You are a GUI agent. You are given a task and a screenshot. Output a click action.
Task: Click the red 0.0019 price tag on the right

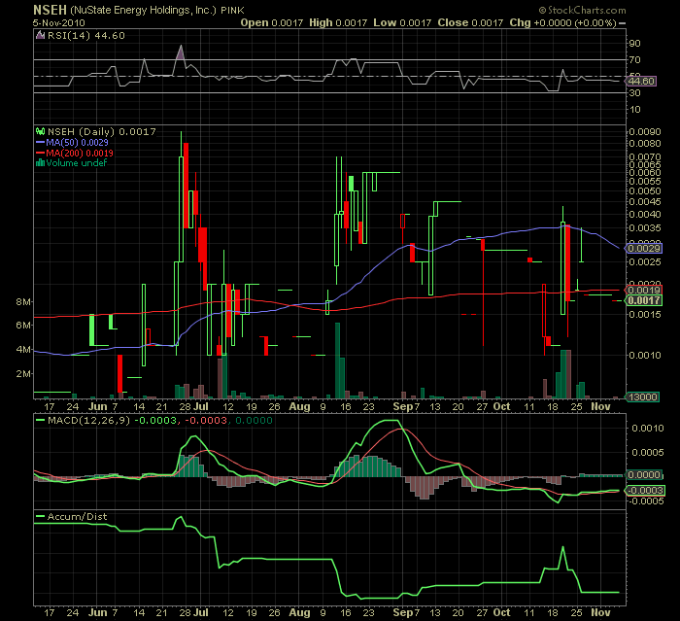click(x=644, y=290)
